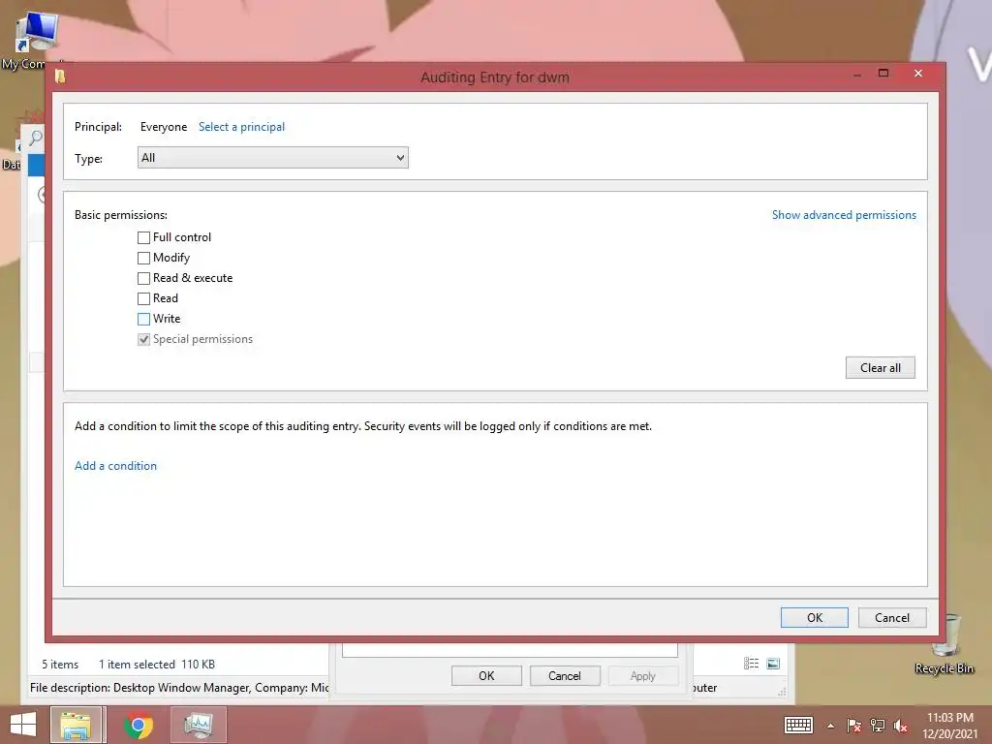Switch Explorer to details view icon

(751, 663)
